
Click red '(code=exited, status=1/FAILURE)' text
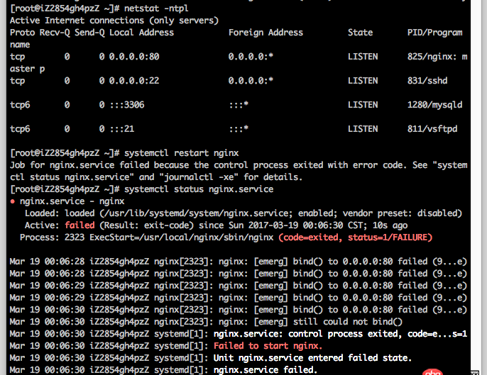point(355,237)
